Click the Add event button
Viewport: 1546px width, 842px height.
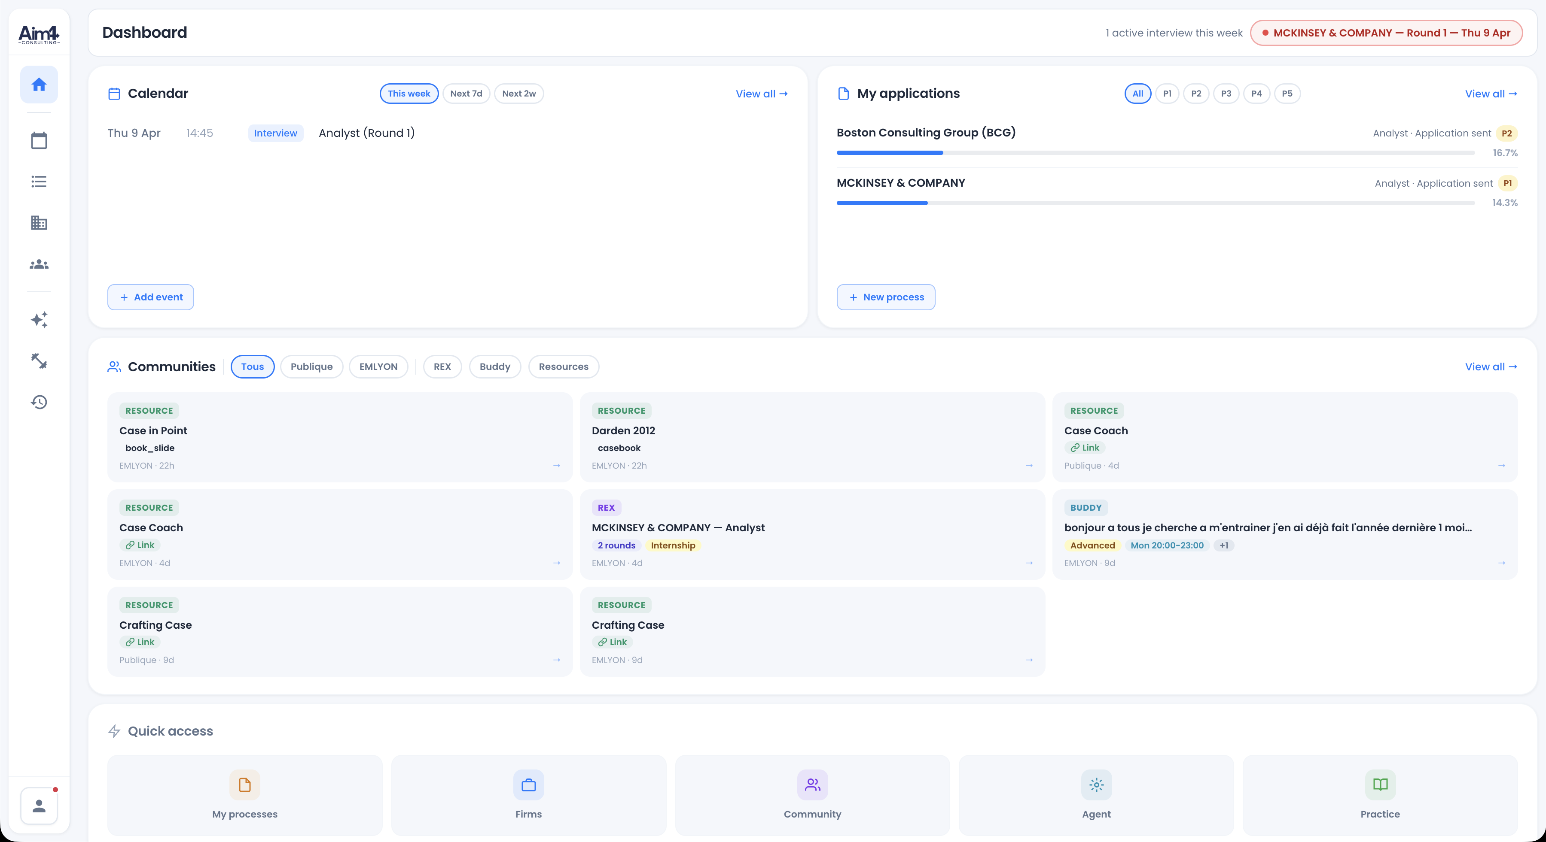click(x=151, y=297)
